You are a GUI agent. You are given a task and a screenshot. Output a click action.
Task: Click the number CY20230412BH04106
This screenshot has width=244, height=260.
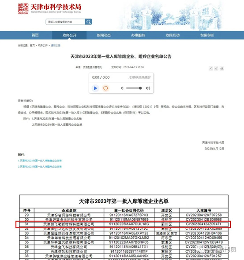(203, 233)
